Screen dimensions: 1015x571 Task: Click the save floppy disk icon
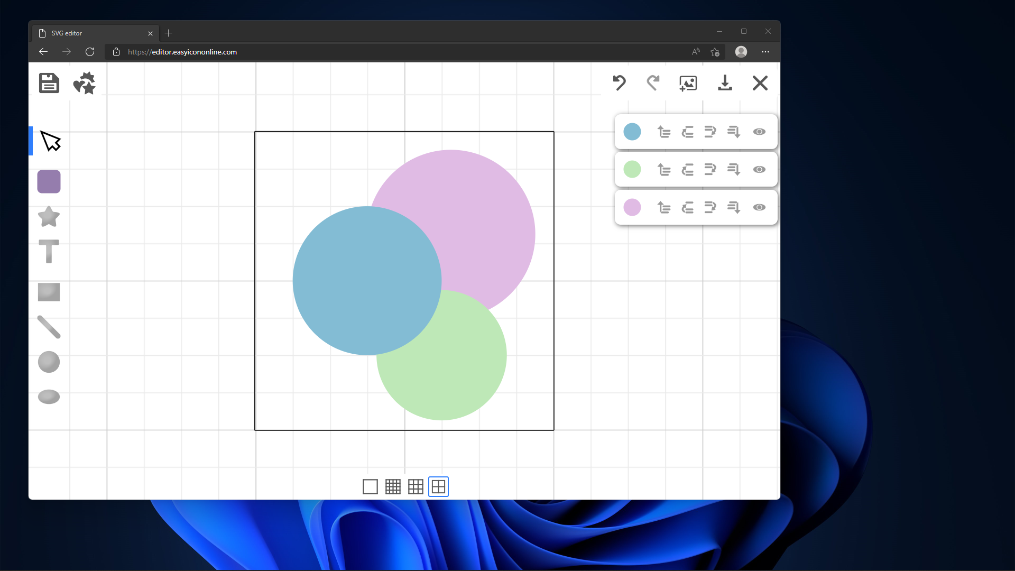49,83
